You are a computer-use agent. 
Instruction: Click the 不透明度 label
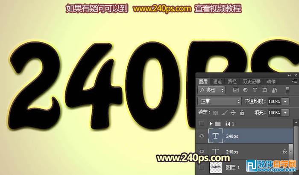point(255,101)
